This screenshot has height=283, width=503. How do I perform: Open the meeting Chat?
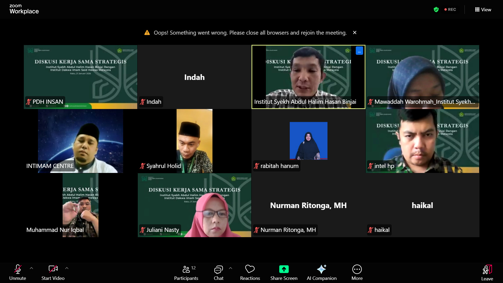coord(218,272)
